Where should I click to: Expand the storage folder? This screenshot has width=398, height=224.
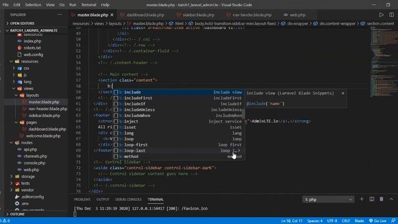[x=27, y=177]
